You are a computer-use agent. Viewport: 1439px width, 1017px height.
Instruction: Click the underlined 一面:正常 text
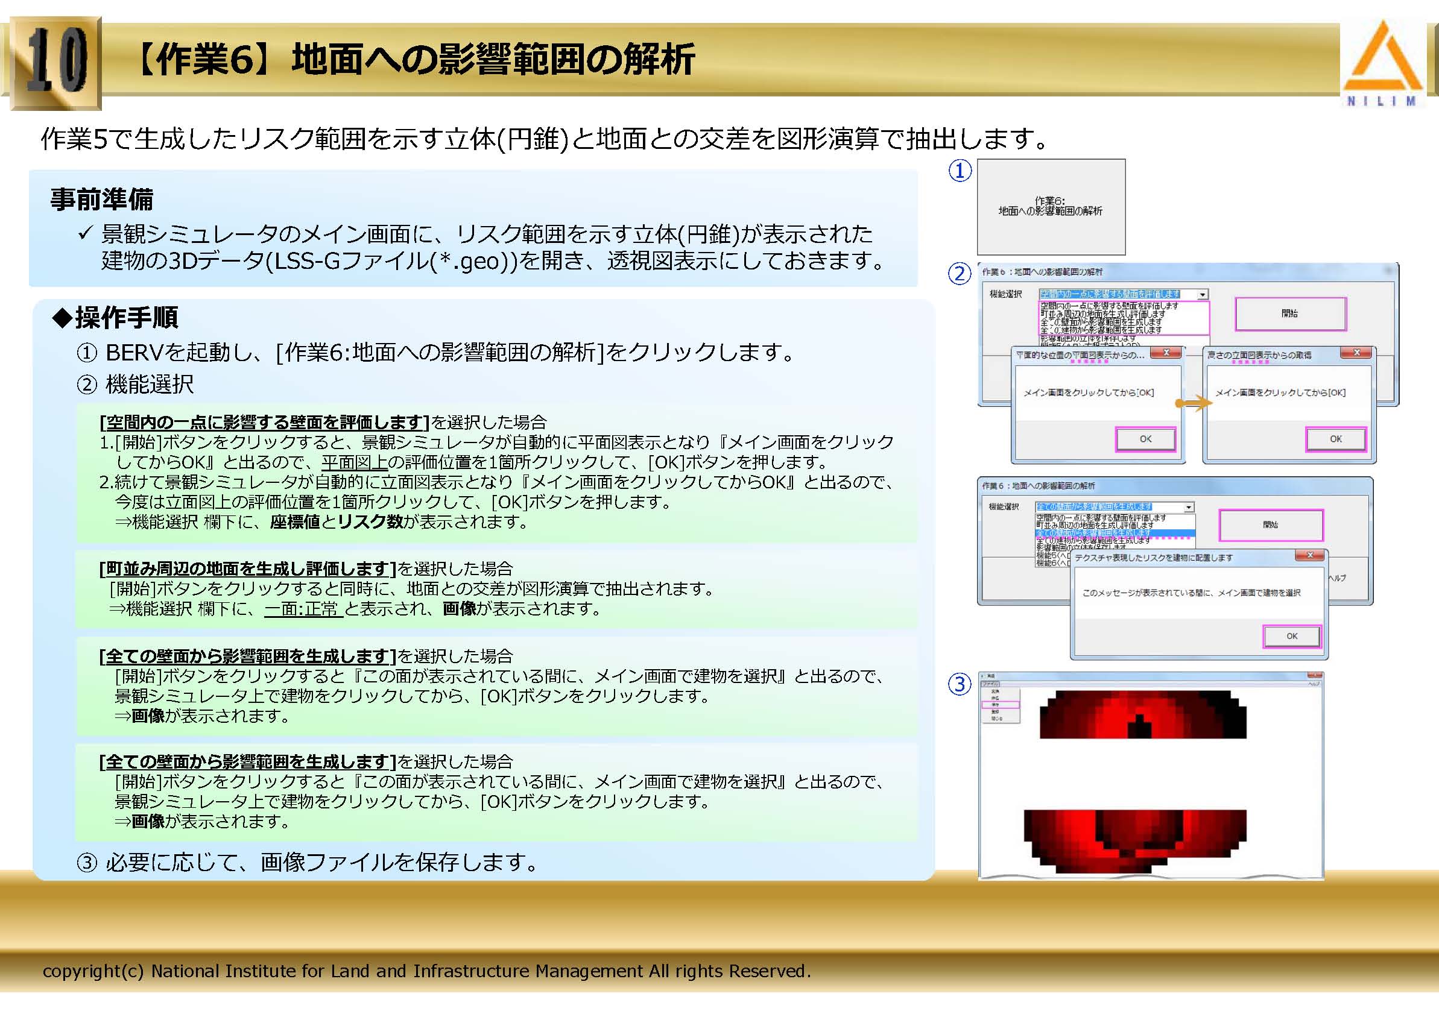[303, 608]
